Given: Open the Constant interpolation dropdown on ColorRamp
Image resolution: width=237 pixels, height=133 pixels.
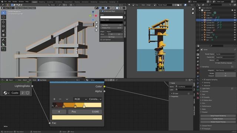Looking at the screenshot, I should [95, 99].
